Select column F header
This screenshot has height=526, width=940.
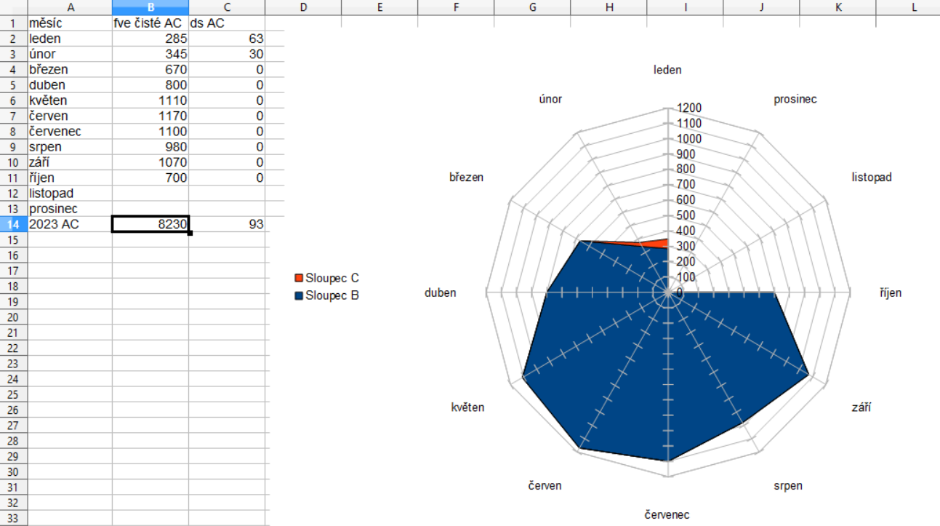click(456, 7)
